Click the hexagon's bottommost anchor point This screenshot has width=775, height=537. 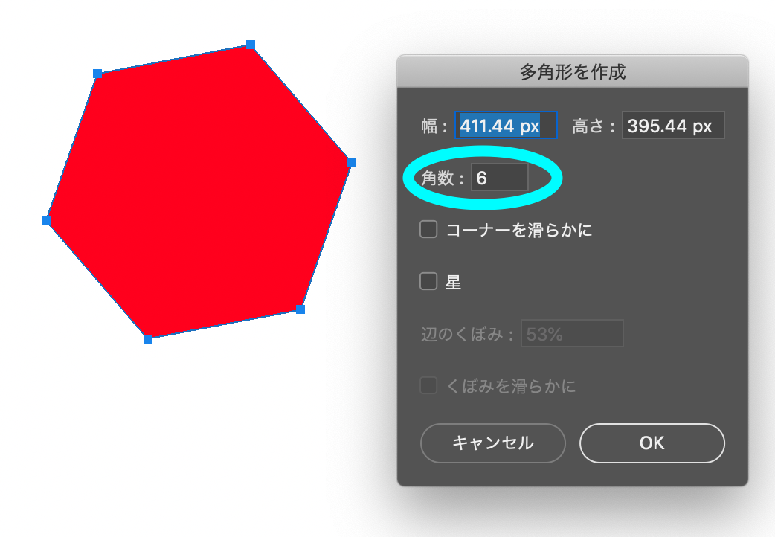tap(148, 338)
